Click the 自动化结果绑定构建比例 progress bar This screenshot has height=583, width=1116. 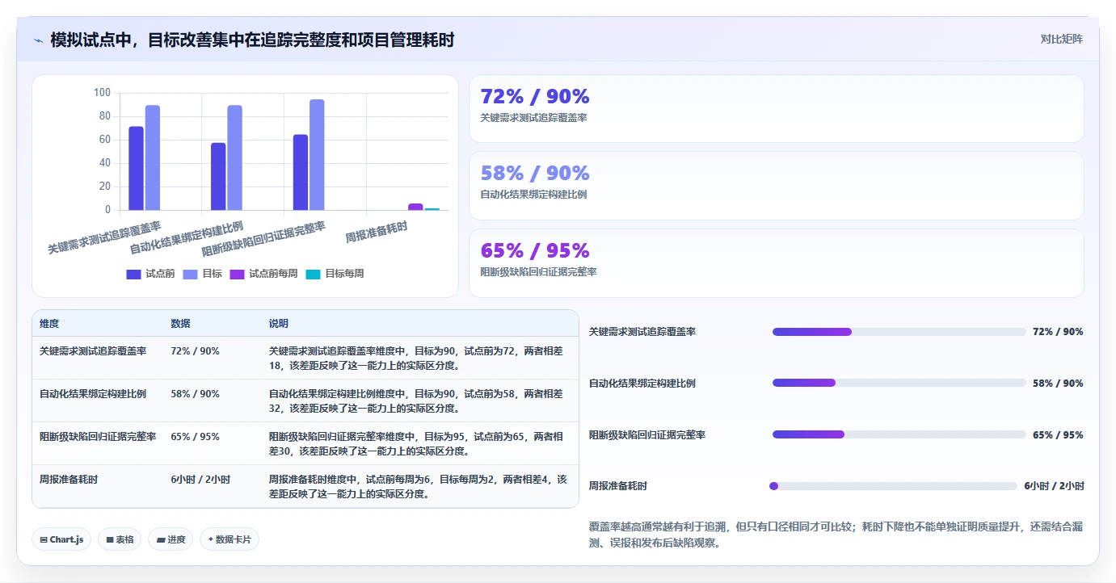pyautogui.click(x=899, y=383)
